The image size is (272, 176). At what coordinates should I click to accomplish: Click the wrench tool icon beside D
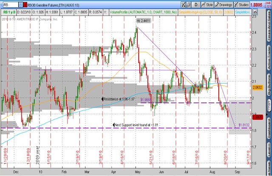pyautogui.click(x=188, y=5)
